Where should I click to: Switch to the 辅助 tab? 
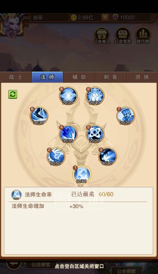[79, 77]
